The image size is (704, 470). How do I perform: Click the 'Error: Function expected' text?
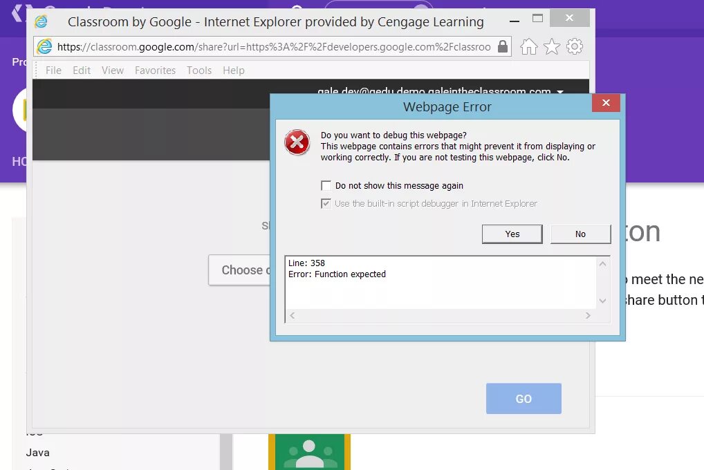pos(337,274)
